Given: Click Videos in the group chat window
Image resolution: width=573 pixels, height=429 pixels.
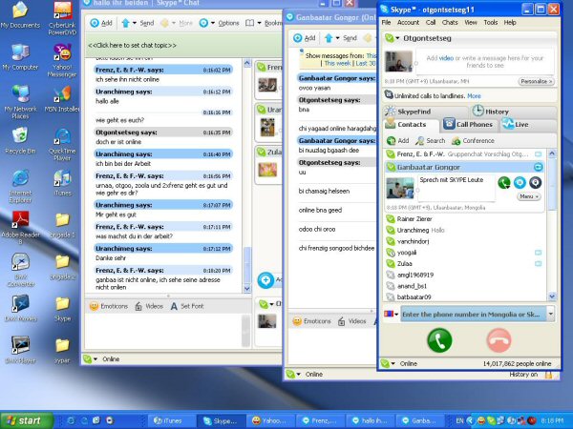Looking at the screenshot, I should [x=149, y=306].
